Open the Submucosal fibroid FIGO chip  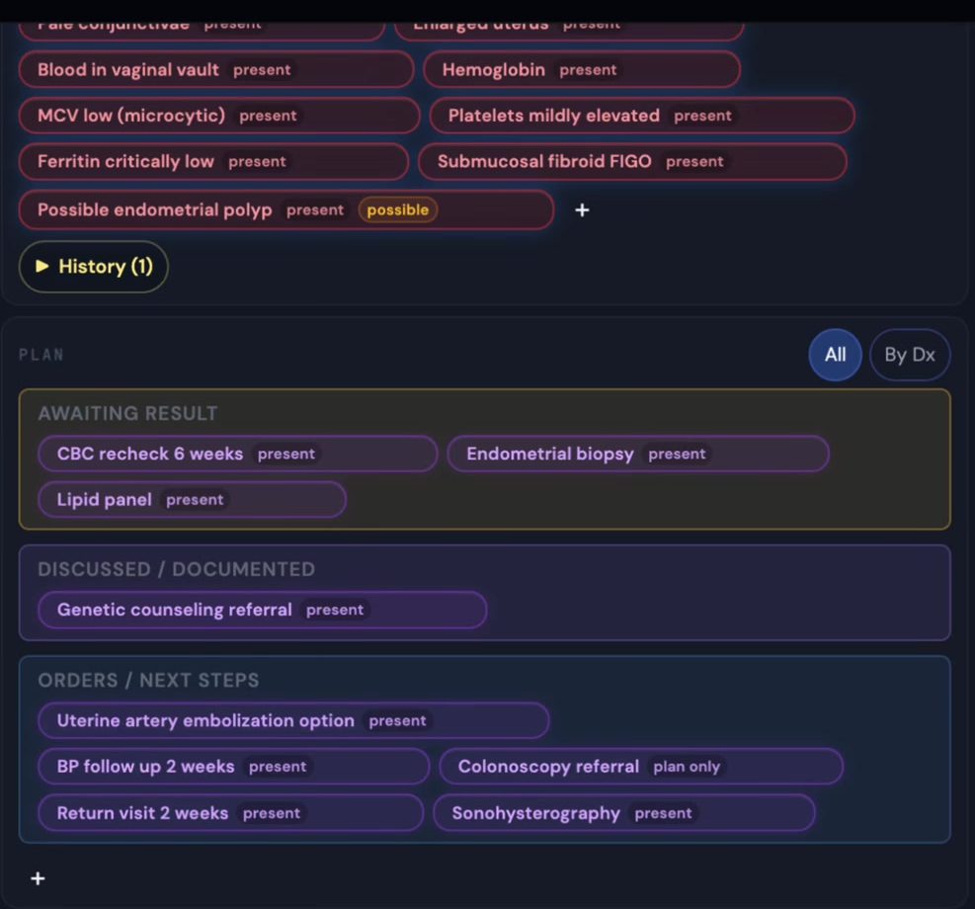click(x=633, y=162)
